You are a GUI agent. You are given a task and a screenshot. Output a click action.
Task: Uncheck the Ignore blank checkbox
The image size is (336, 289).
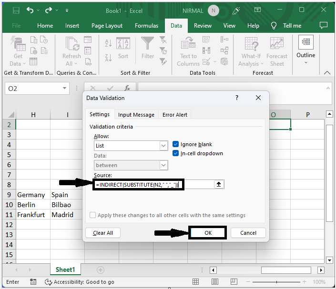[x=176, y=144]
